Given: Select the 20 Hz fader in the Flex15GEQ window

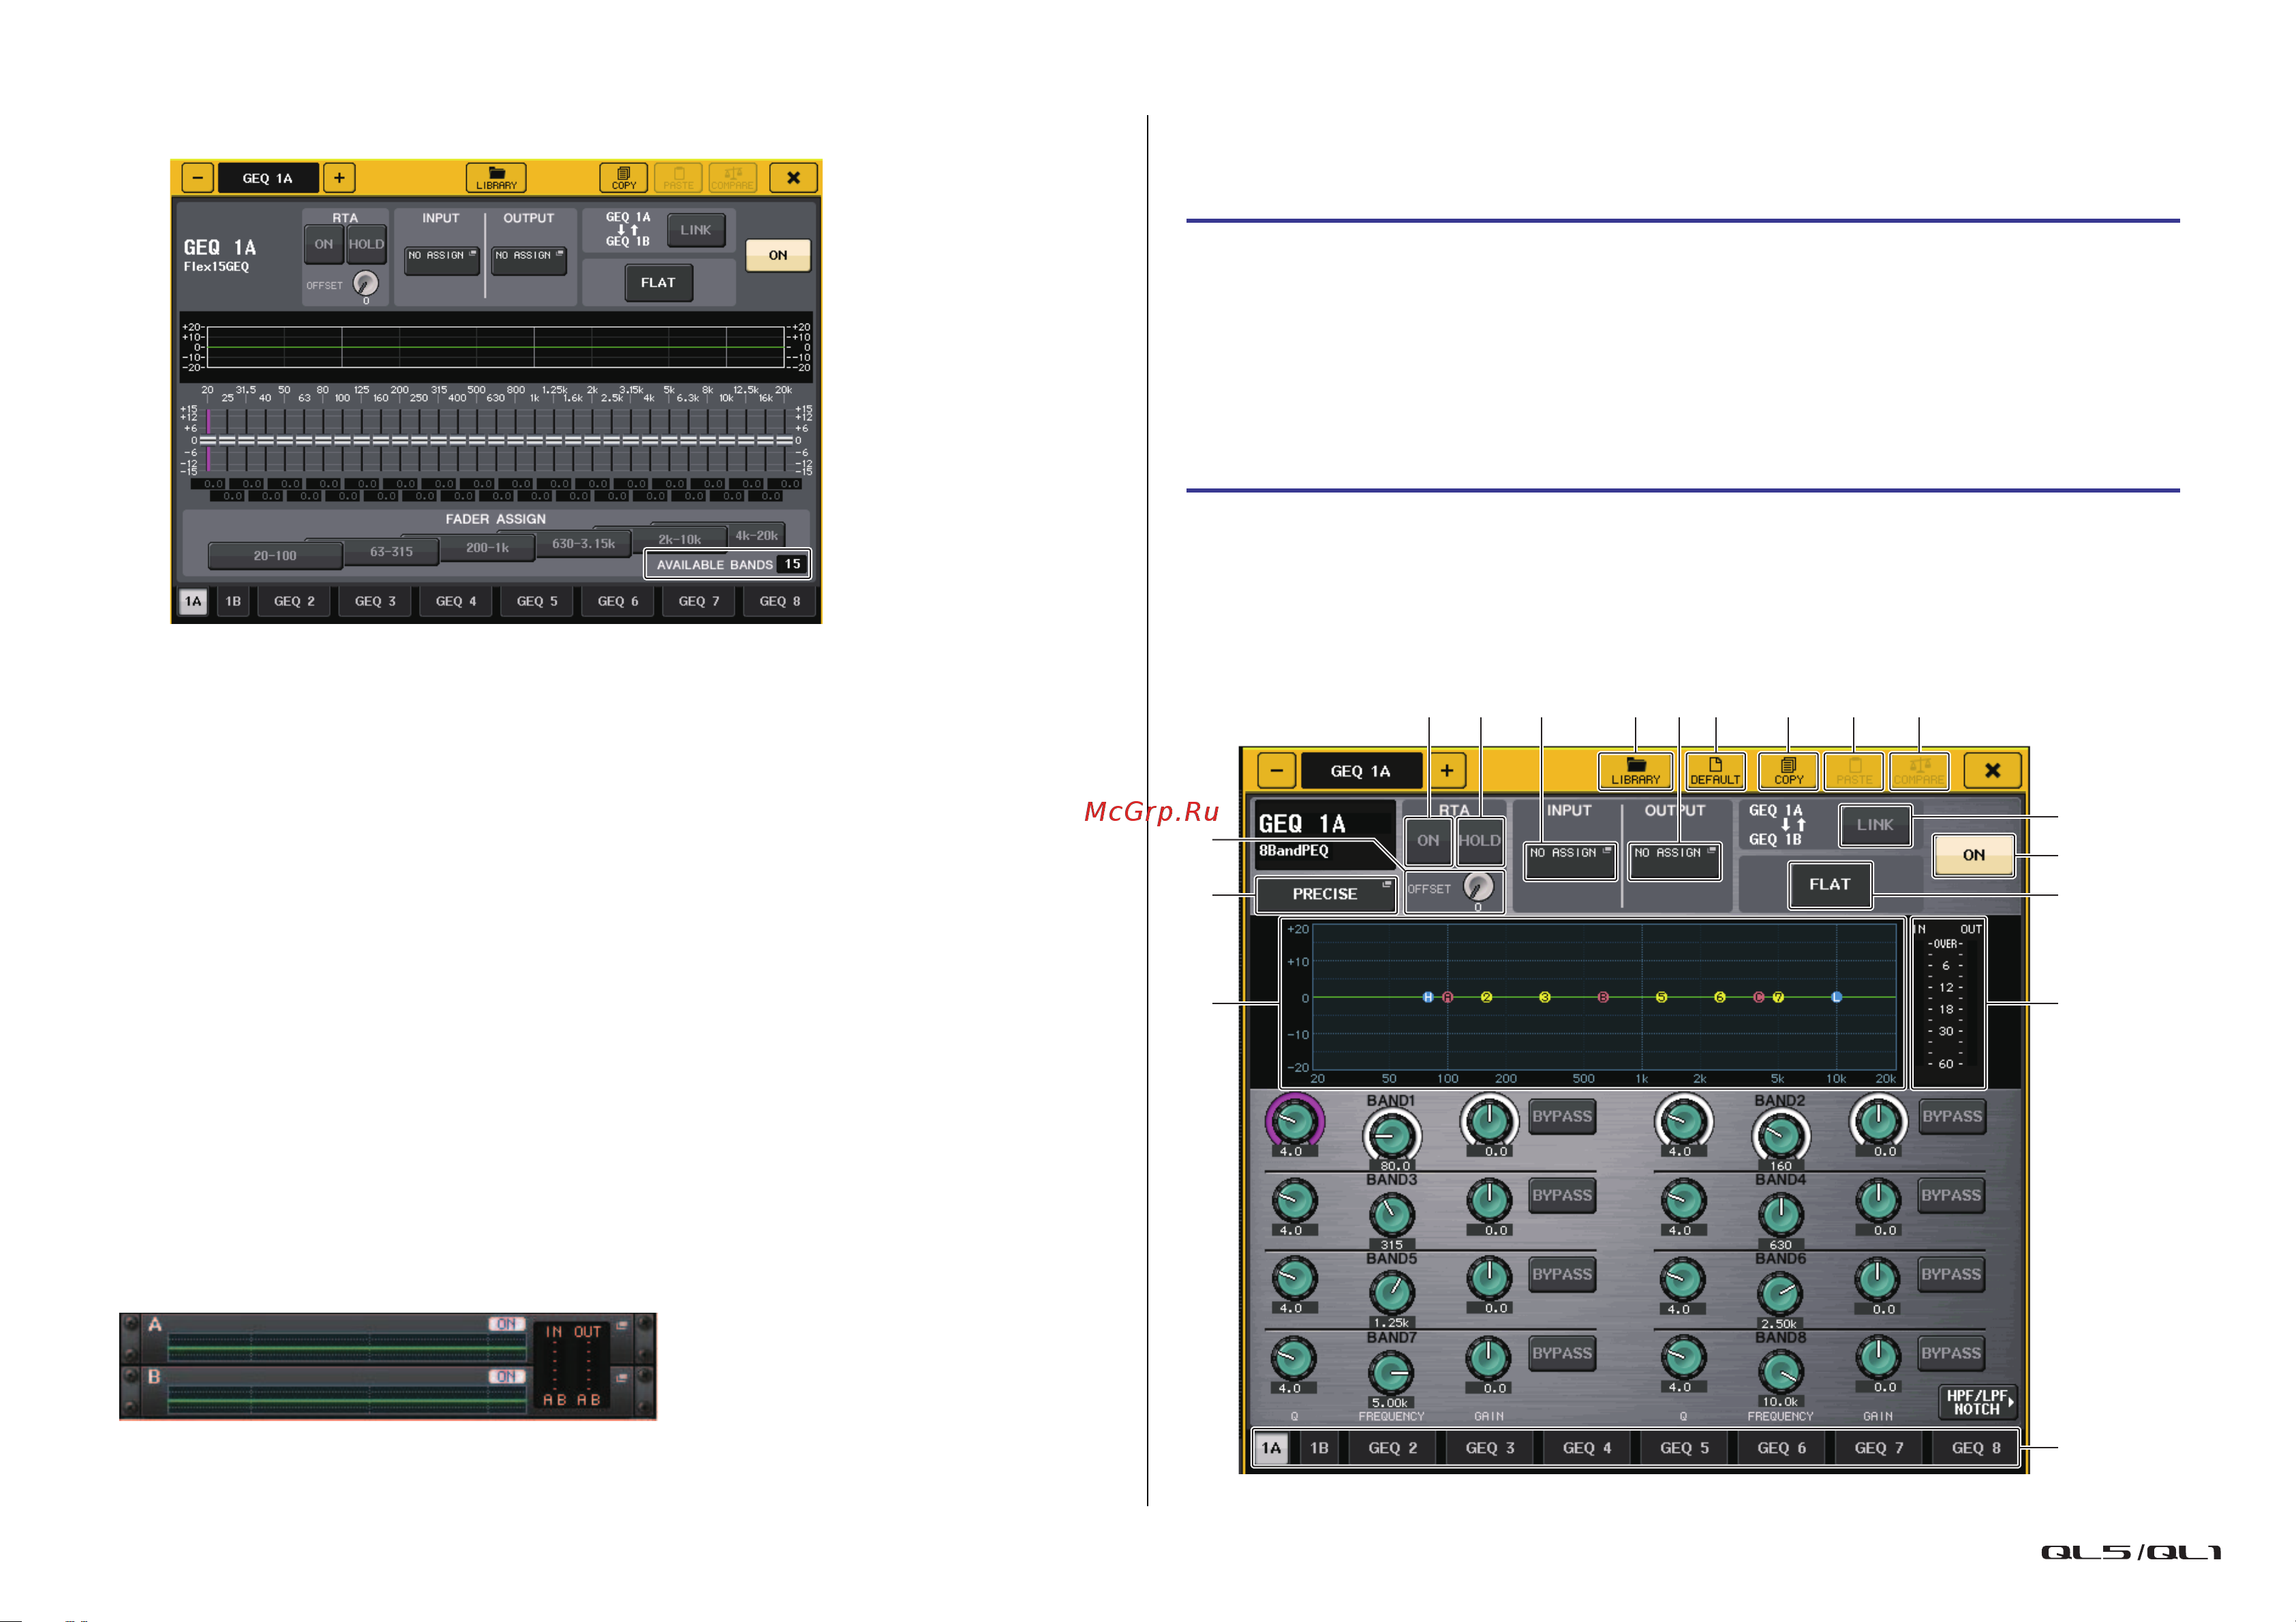Looking at the screenshot, I should [x=208, y=439].
